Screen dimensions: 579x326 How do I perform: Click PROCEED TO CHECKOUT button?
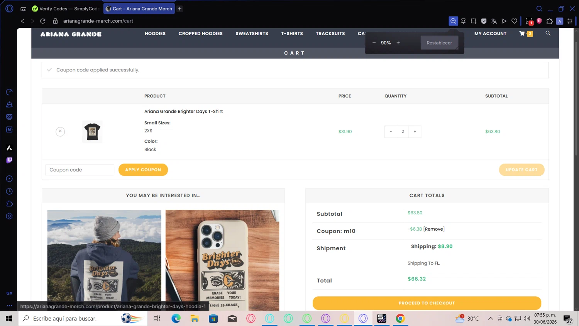[427, 303]
